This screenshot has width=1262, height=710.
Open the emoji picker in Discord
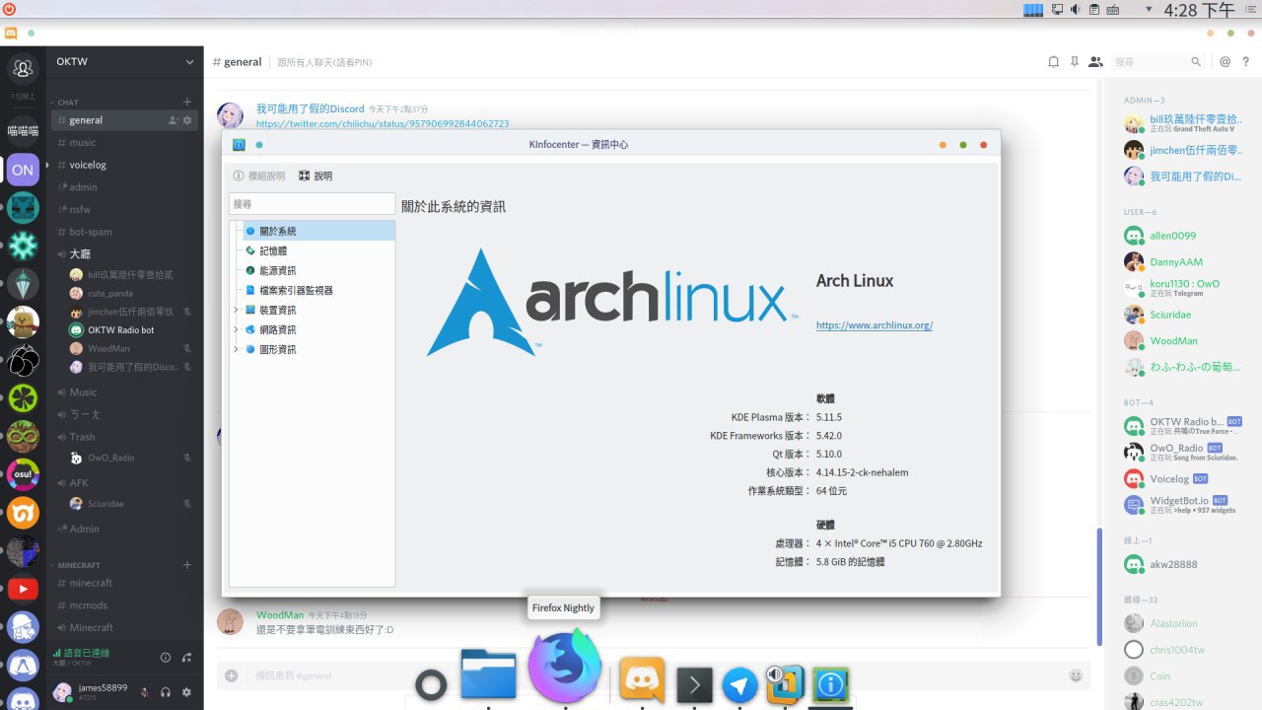click(1076, 675)
